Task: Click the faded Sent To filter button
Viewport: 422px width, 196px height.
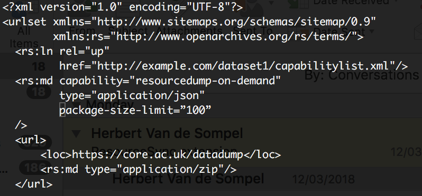Action: [253, 31]
